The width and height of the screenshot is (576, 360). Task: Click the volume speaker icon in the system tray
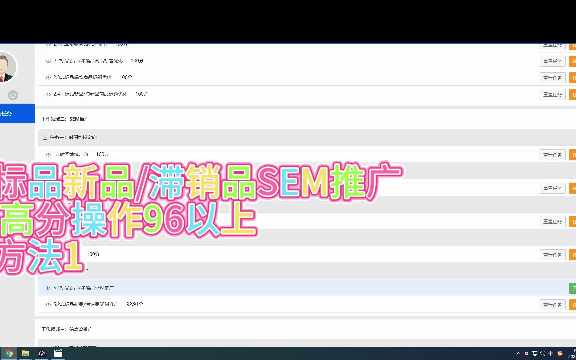[x=543, y=353]
